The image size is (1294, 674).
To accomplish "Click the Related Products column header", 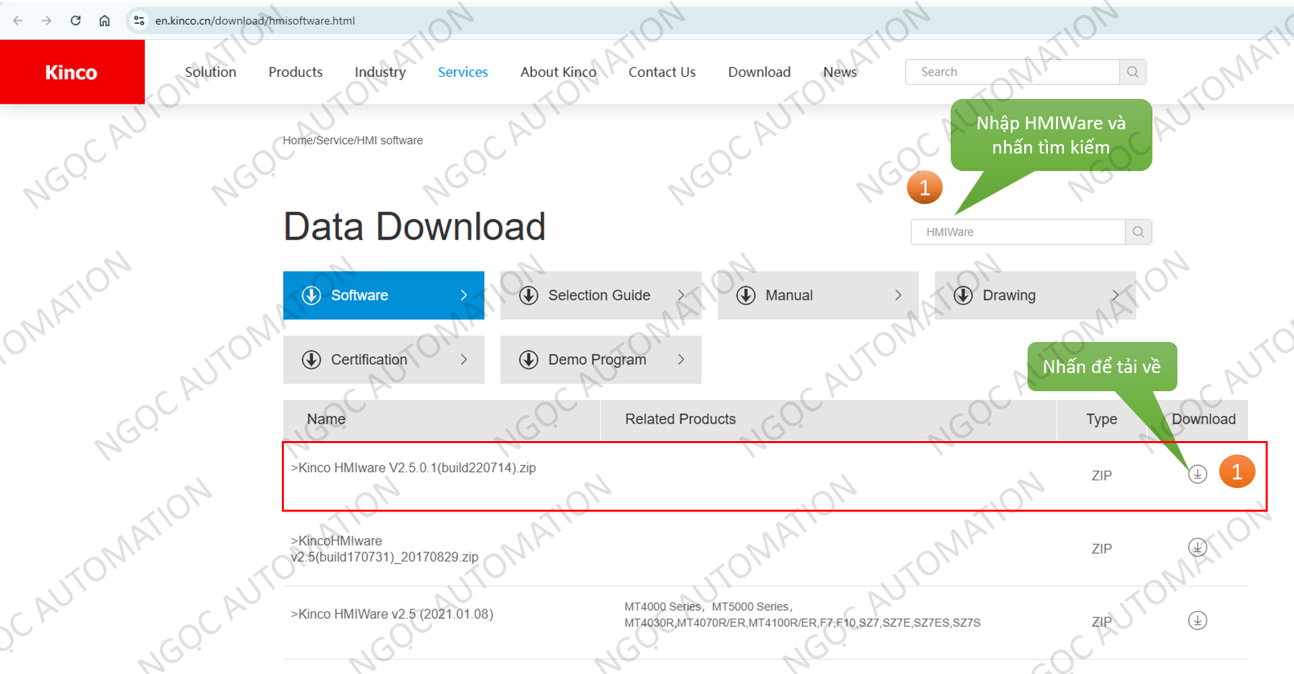I will click(x=680, y=419).
